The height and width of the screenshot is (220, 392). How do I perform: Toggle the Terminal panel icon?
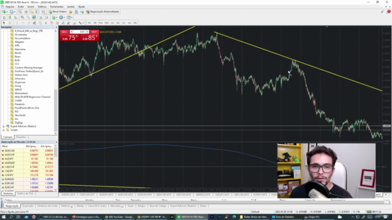(x=37, y=12)
